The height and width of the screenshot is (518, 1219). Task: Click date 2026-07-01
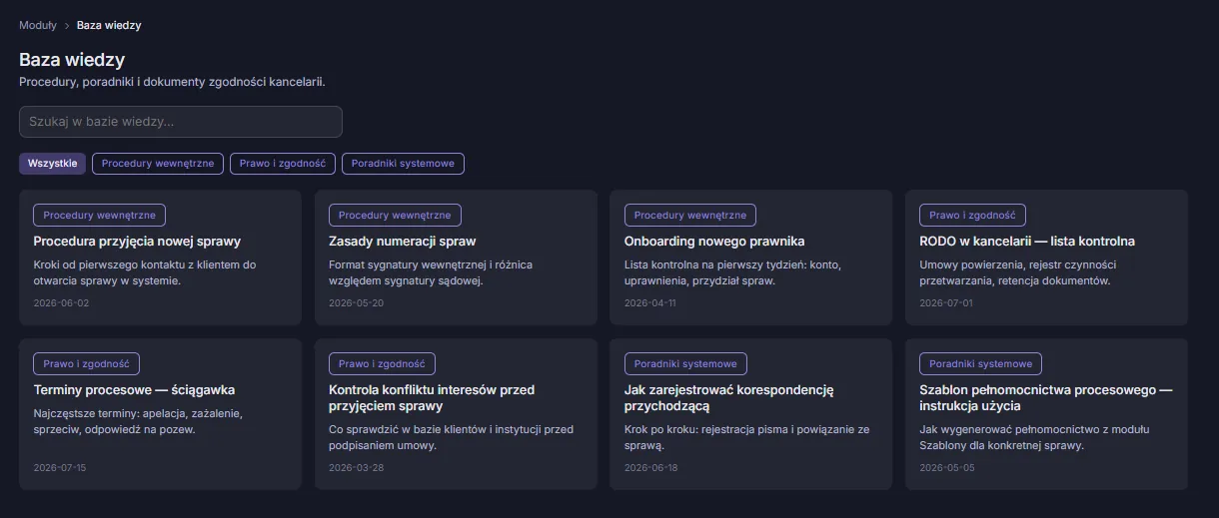click(x=945, y=302)
